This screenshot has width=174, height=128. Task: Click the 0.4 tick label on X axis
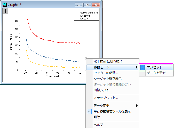click(x=47, y=73)
